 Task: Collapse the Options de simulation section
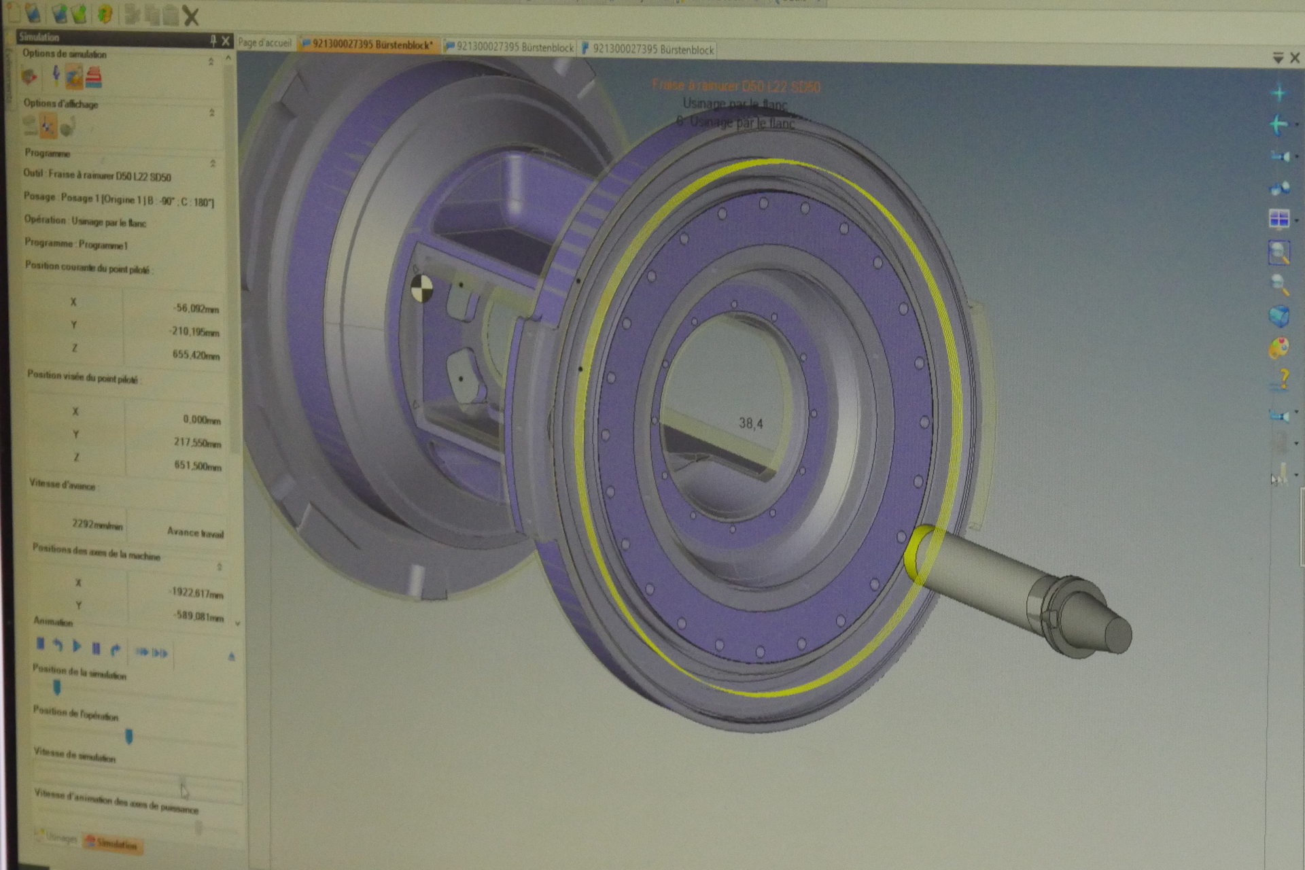tap(211, 62)
